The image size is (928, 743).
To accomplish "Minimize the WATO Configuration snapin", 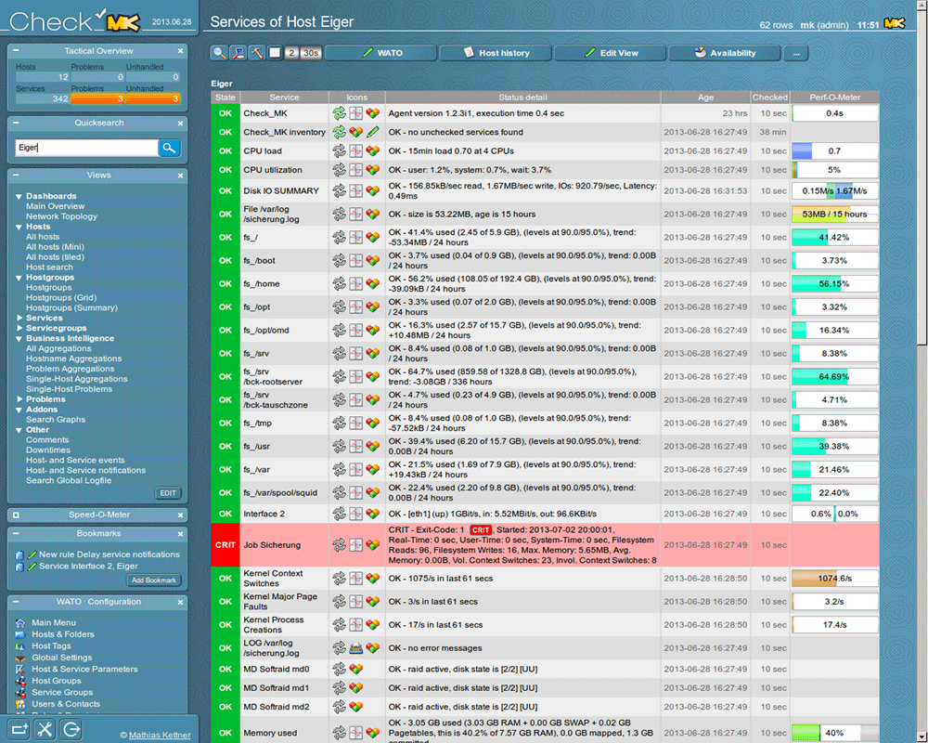I will tap(16, 602).
